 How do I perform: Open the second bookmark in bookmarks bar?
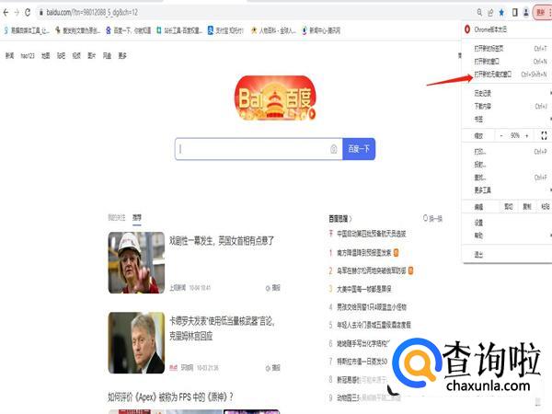(x=78, y=30)
